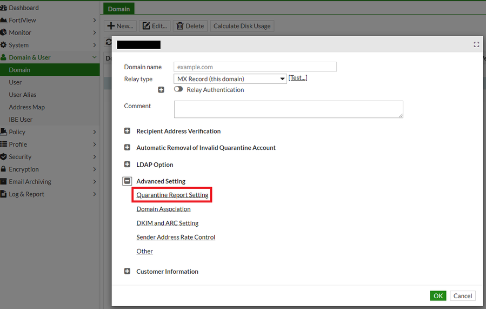Viewport: 486px width, 309px height.
Task: Click the Encryption lock icon
Action: tap(4, 169)
